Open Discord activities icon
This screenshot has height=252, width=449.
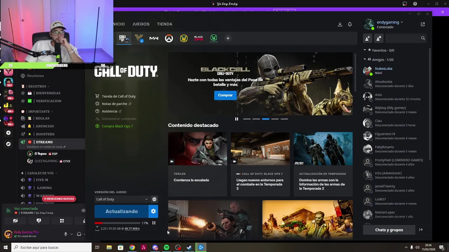click(x=62, y=220)
